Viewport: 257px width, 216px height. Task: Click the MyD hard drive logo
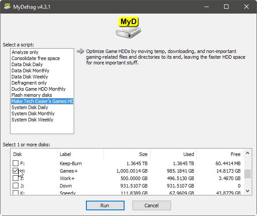click(128, 27)
